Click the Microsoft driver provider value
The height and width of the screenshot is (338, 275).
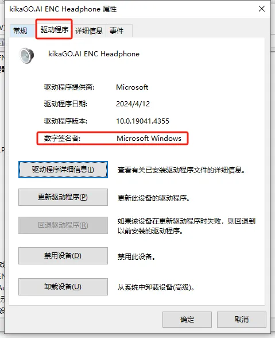(x=132, y=87)
